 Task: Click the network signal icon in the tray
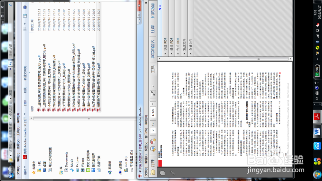click(x=317, y=36)
